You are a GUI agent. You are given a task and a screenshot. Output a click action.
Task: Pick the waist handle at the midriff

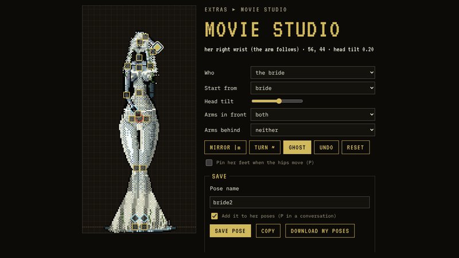pos(139,93)
